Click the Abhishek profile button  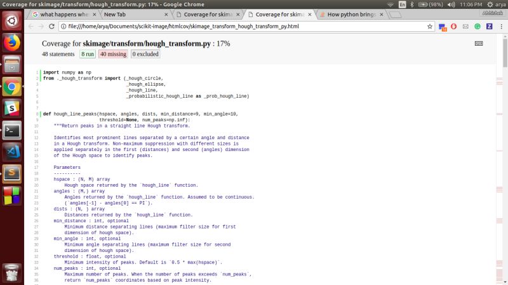[x=493, y=13]
